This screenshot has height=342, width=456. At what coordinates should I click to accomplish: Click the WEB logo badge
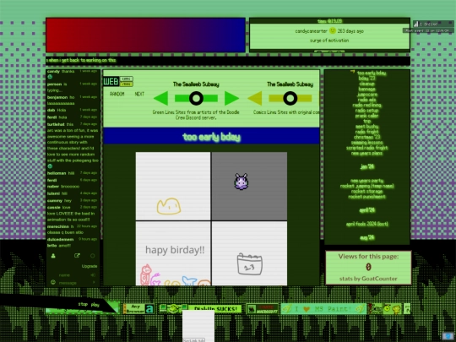pos(111,81)
